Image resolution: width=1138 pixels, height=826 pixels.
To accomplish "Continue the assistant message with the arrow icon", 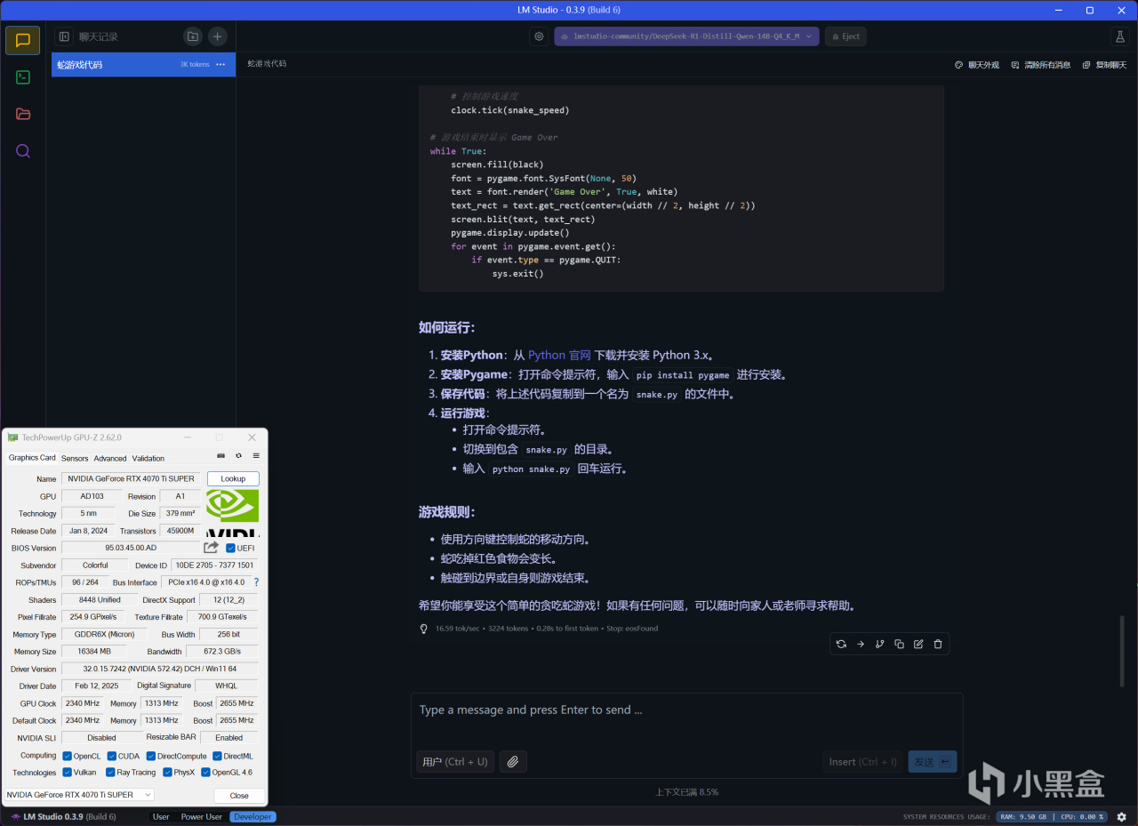I will (x=861, y=645).
